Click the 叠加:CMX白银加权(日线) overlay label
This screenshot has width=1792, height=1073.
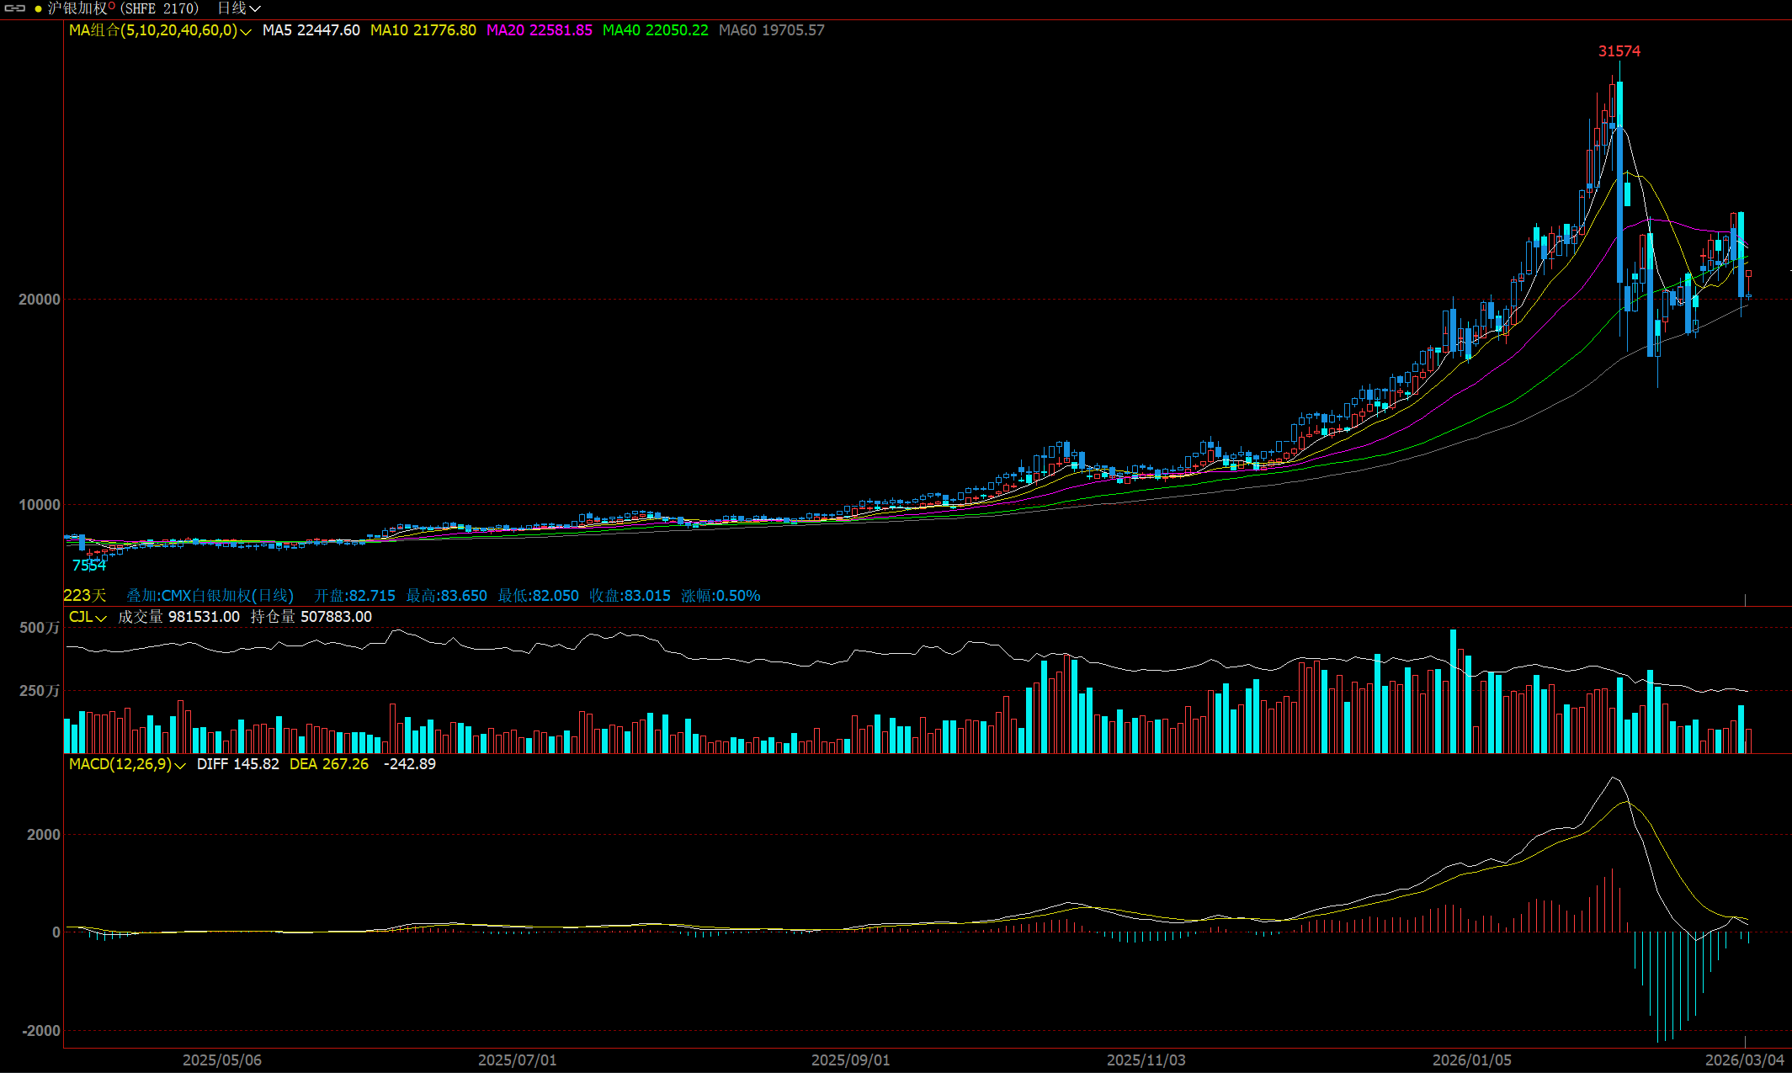(210, 596)
